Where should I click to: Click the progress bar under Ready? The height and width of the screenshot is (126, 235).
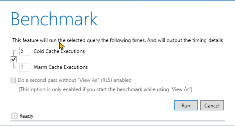[x=117, y=121]
